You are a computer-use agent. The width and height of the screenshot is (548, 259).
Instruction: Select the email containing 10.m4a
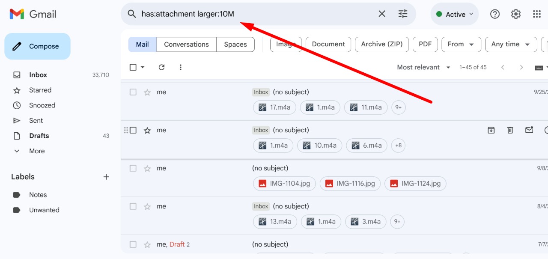(133, 130)
